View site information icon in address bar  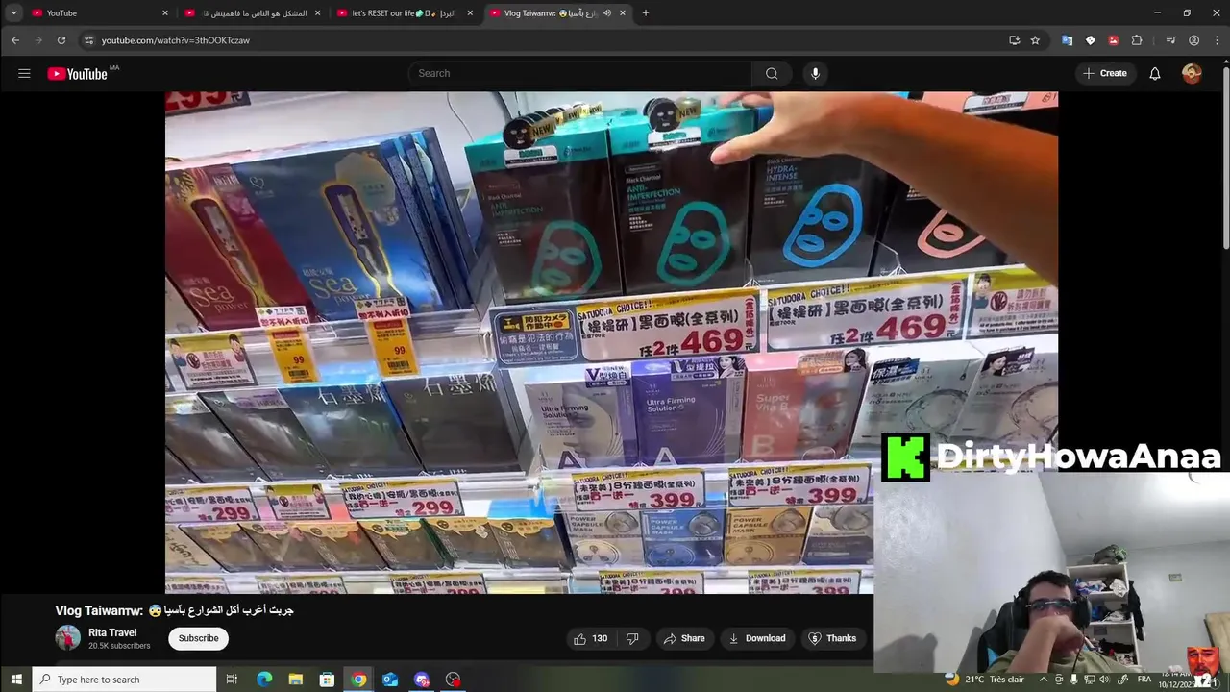click(88, 40)
